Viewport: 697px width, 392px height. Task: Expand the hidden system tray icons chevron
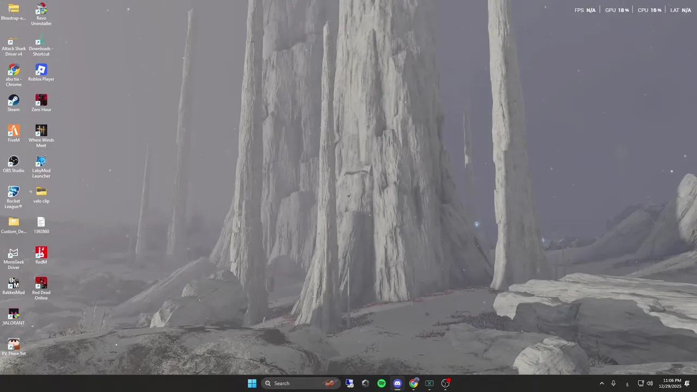pyautogui.click(x=602, y=383)
